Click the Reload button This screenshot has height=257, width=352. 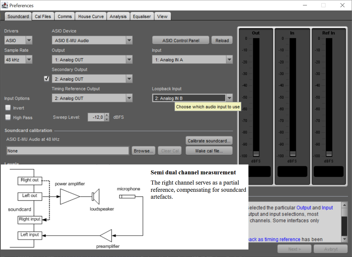tap(222, 40)
